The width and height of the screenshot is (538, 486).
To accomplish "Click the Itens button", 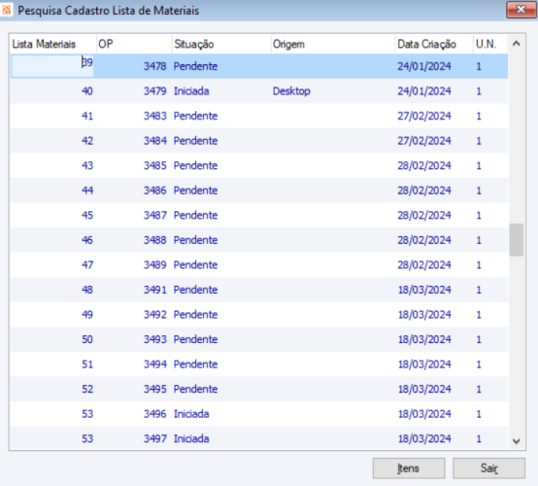I will click(409, 469).
